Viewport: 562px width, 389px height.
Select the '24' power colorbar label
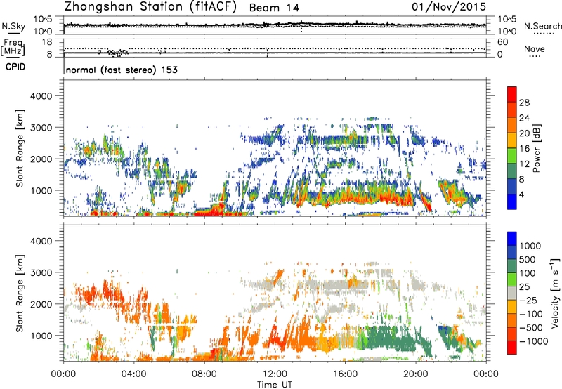[524, 118]
